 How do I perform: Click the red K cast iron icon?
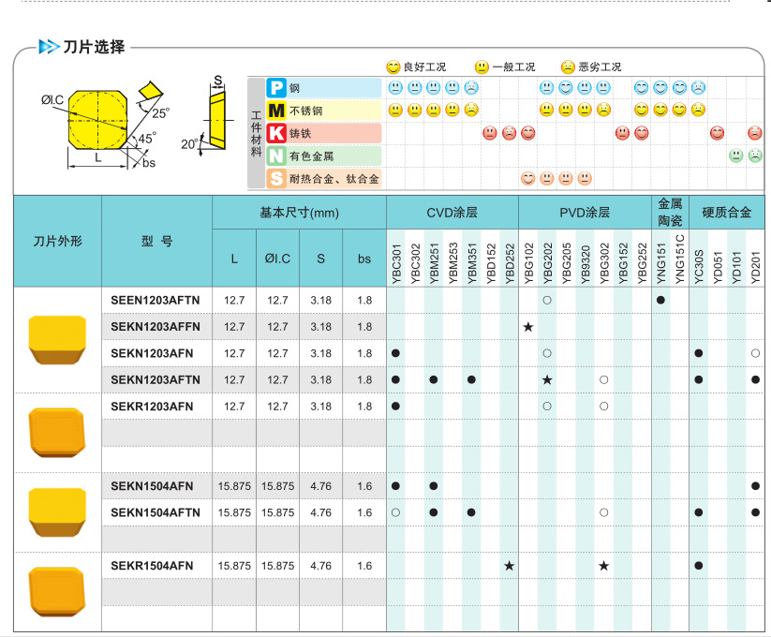tap(275, 133)
